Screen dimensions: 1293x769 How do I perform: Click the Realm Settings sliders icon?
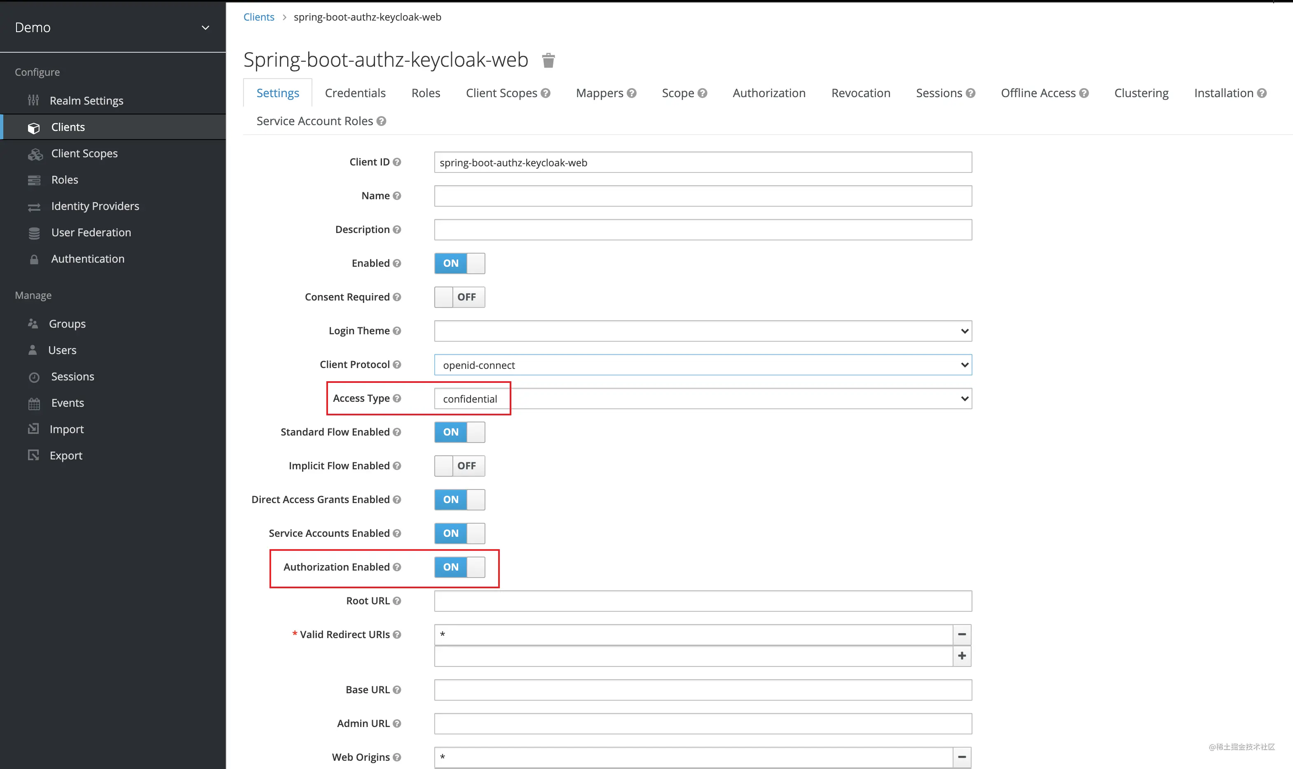[x=34, y=100]
